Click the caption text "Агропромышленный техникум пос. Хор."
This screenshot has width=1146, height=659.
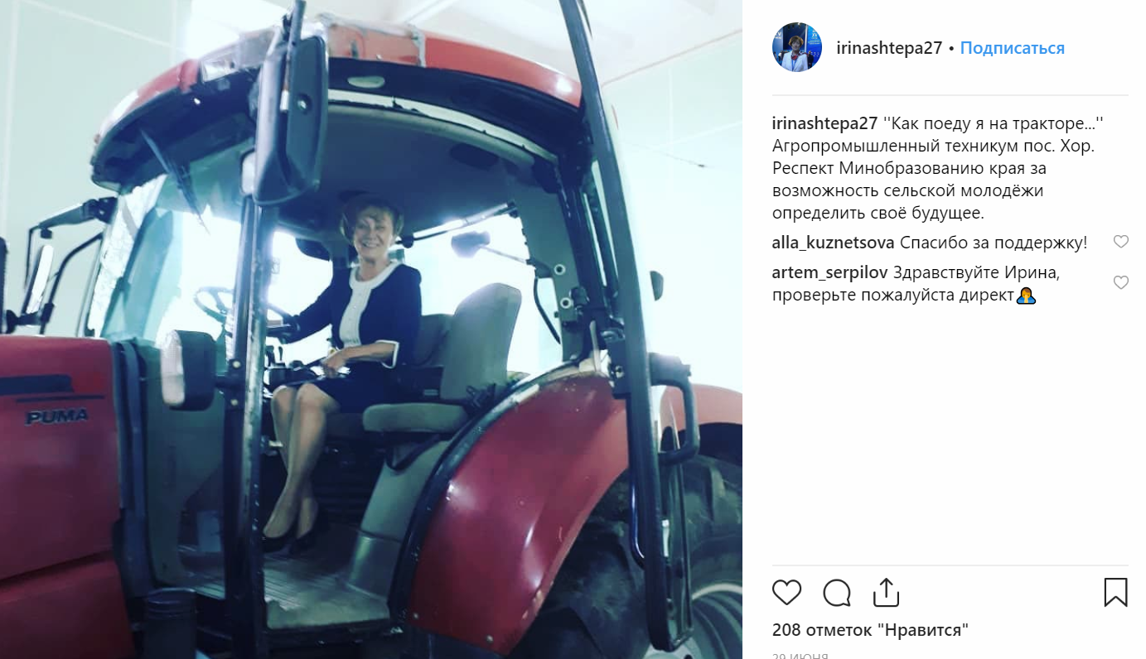coord(933,147)
